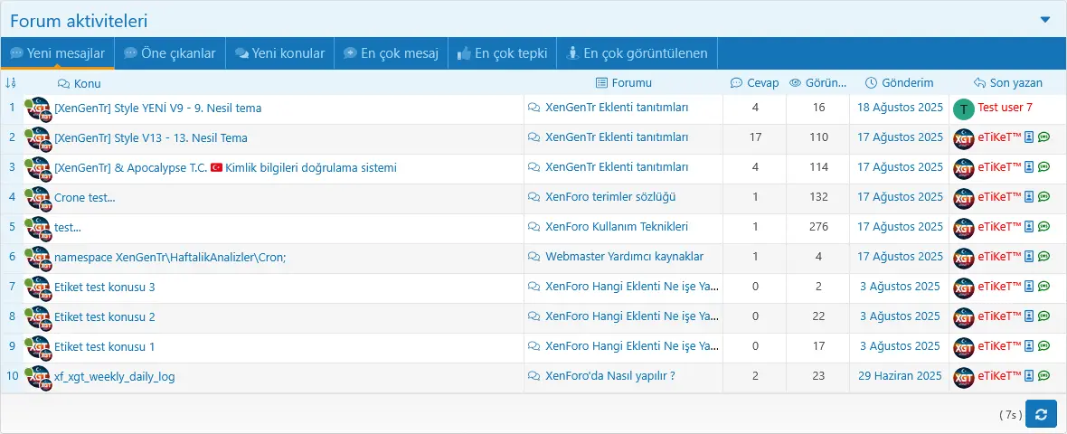Viewport: 1067px width, 434px height.
Task: Click the blue profile card icon in row 7
Action: pyautogui.click(x=1029, y=287)
